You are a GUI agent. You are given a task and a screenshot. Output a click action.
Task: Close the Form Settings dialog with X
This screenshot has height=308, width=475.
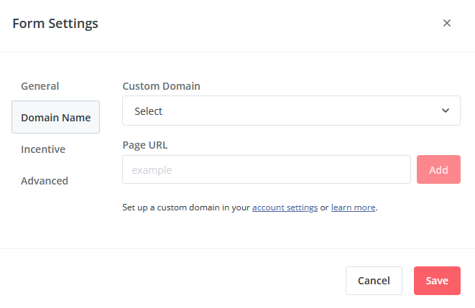pos(446,23)
